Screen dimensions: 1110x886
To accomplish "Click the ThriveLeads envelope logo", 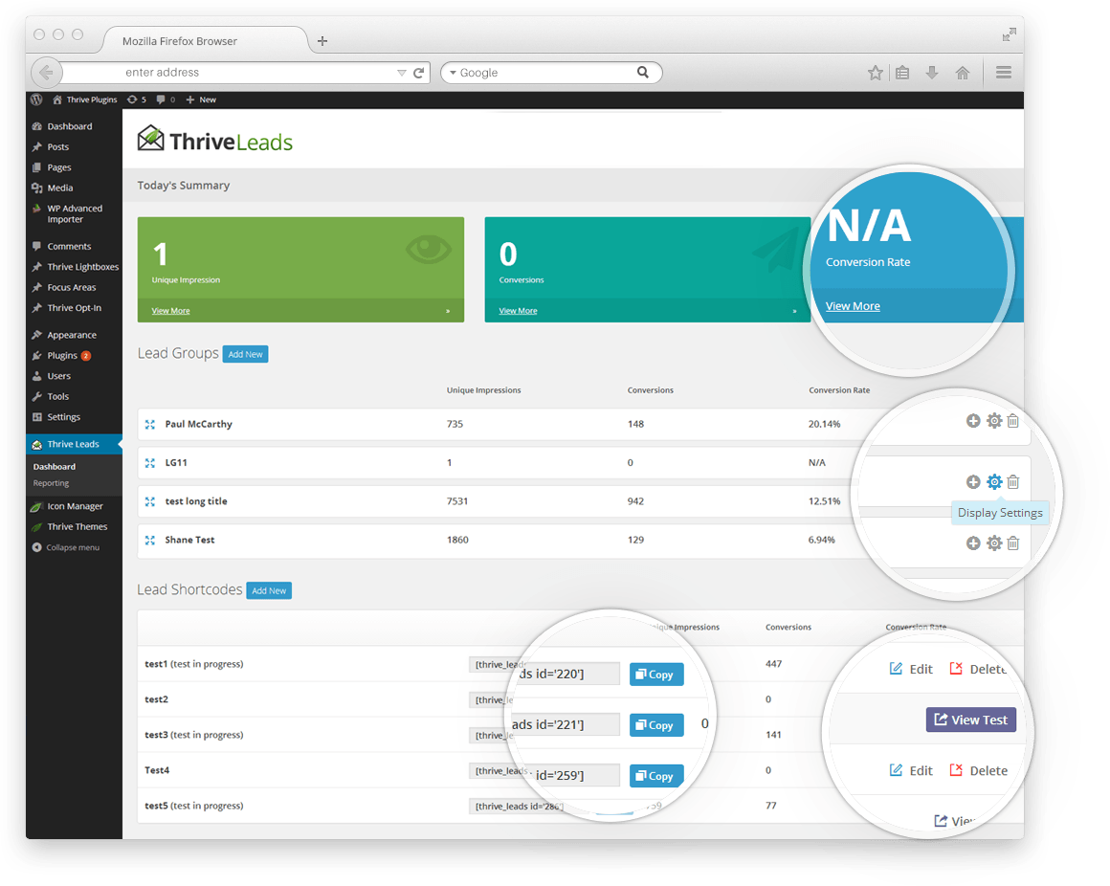I will click(151, 138).
